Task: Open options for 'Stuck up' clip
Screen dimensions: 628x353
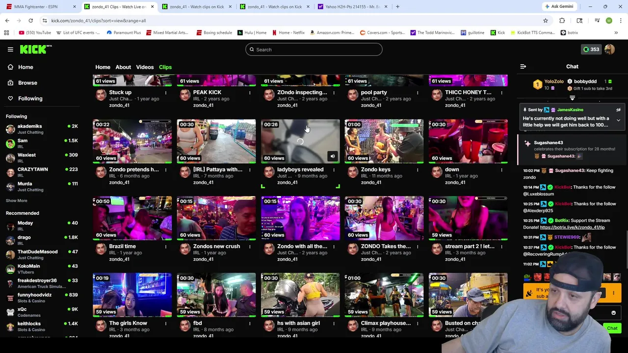Action: pos(165,93)
